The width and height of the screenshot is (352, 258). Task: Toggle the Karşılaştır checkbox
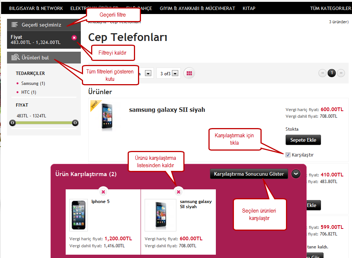288,155
